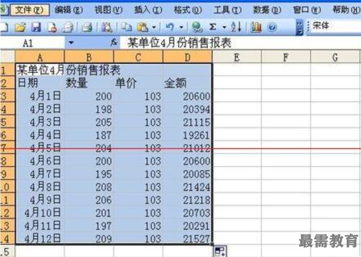The image size is (361, 257).
Task: Click the quantity cell 187
Action: pos(89,135)
